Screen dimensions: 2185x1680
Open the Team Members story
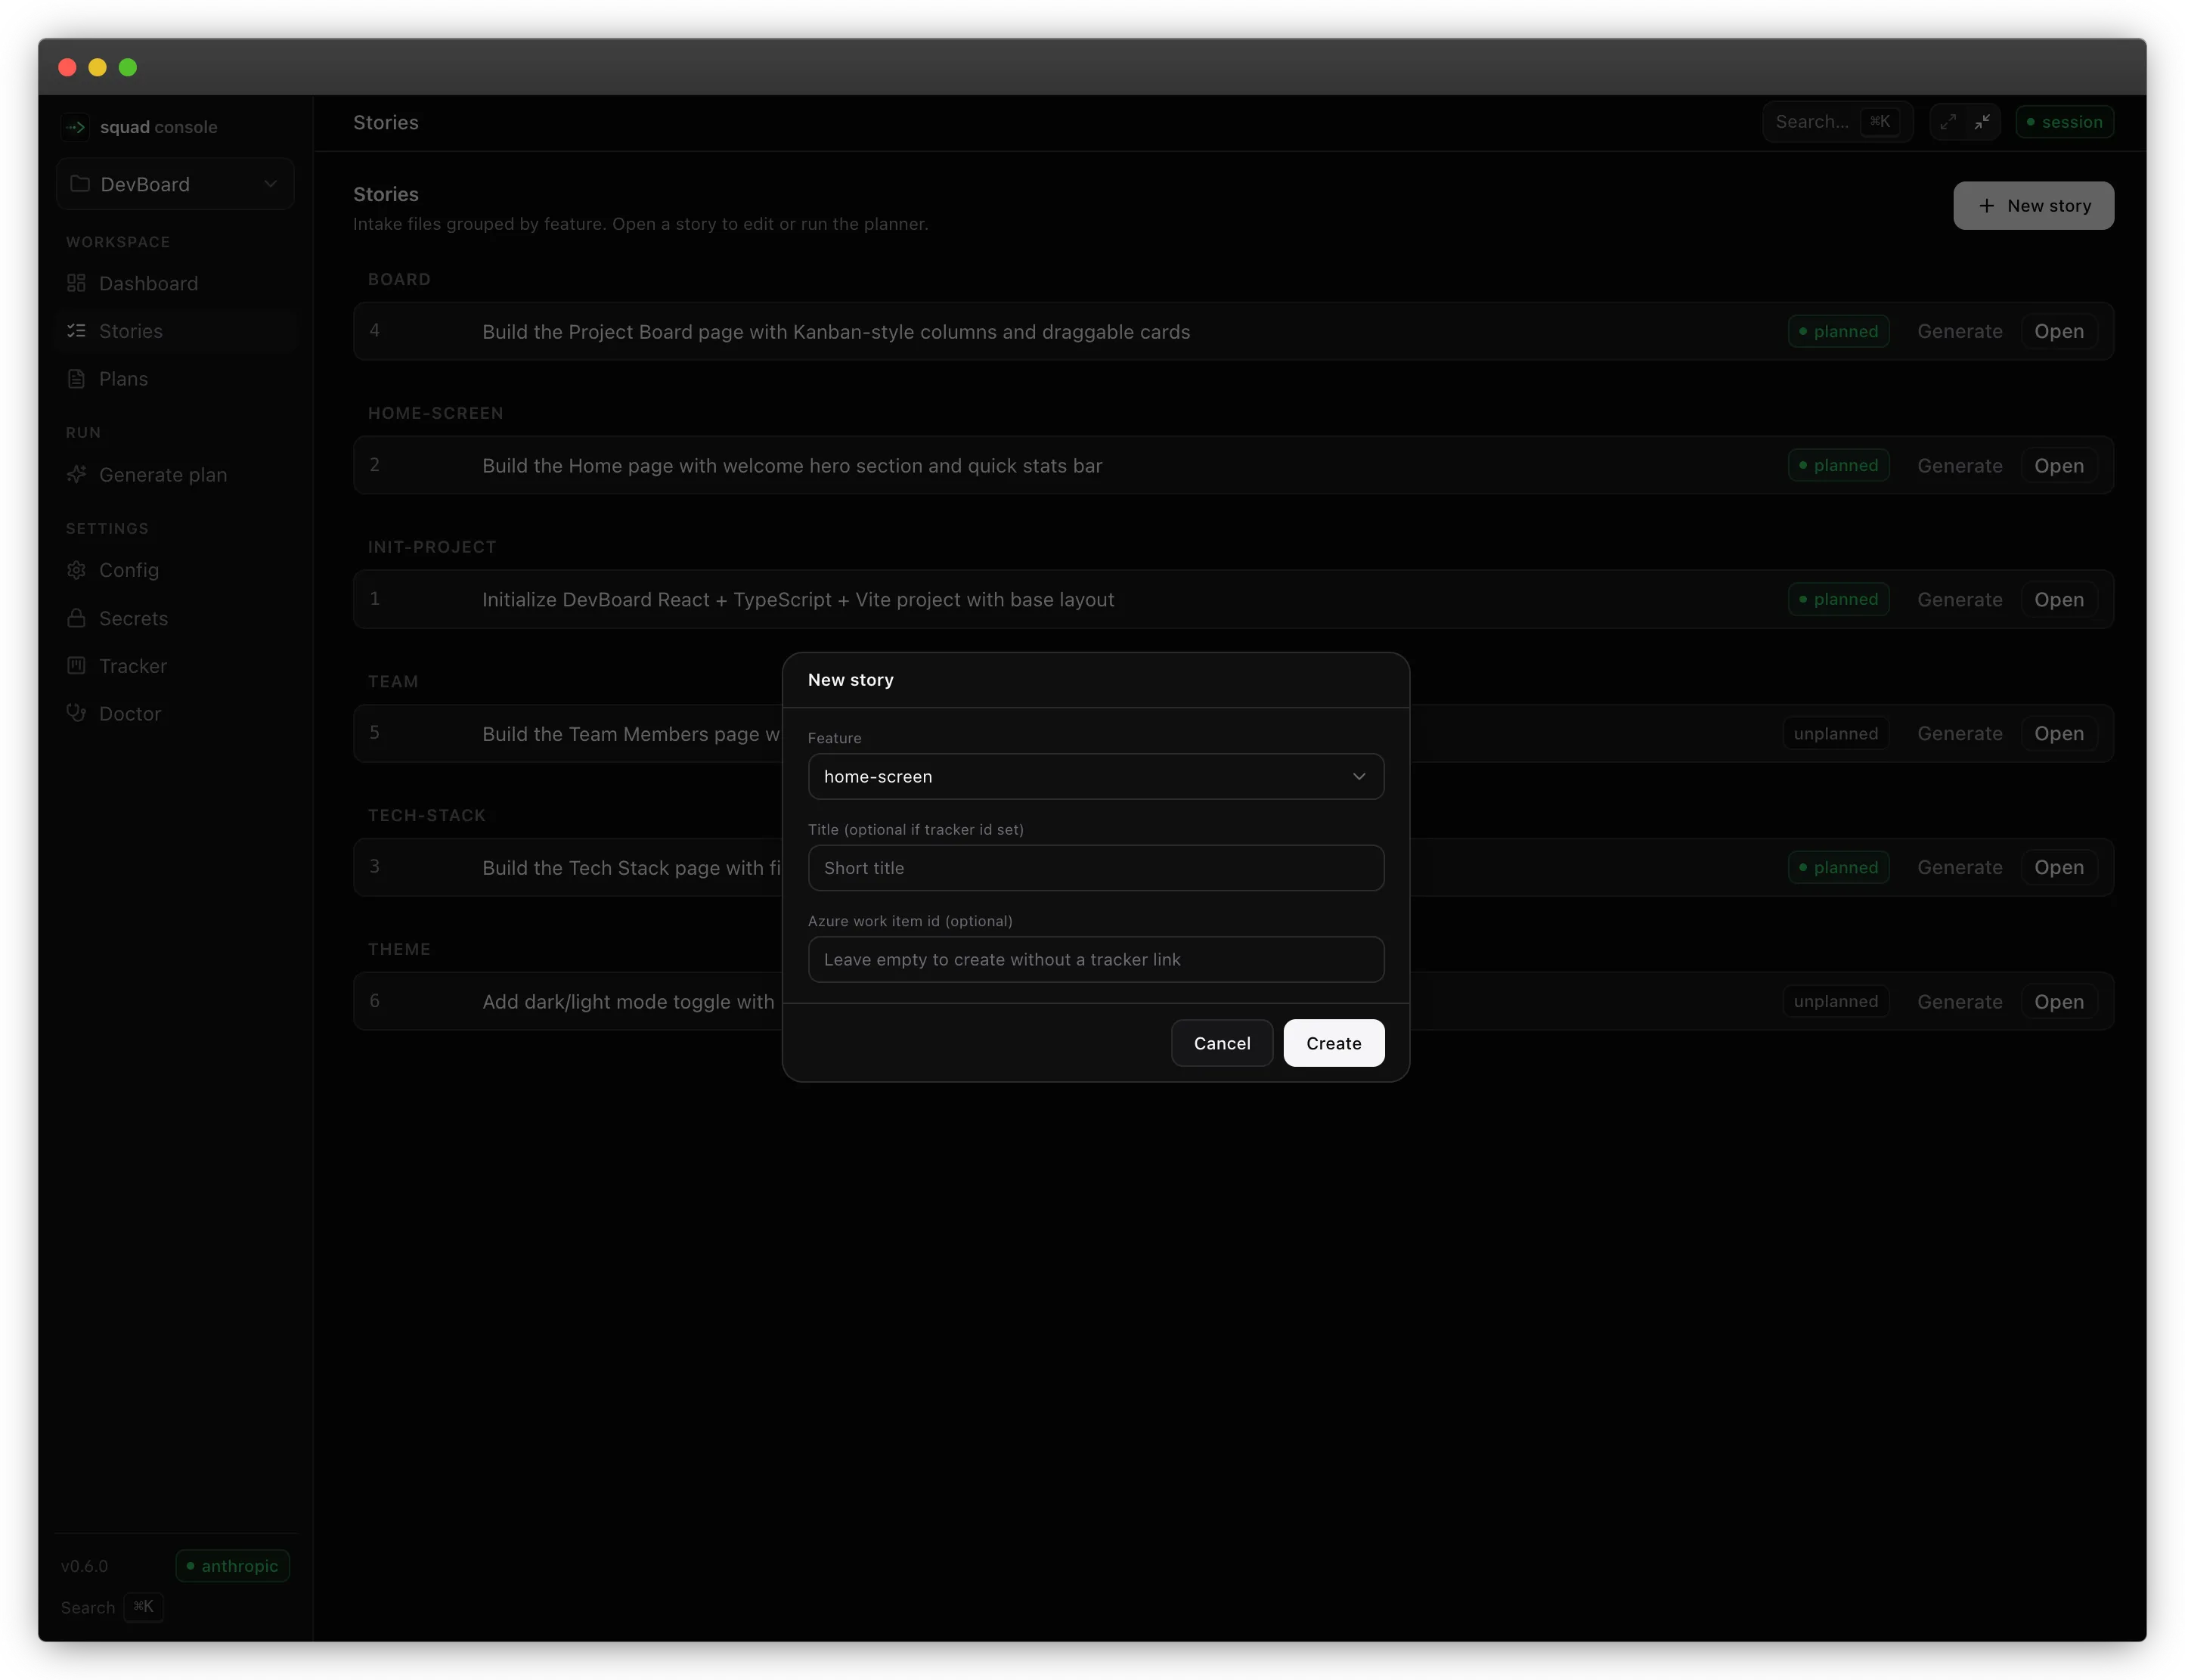coord(2059,733)
